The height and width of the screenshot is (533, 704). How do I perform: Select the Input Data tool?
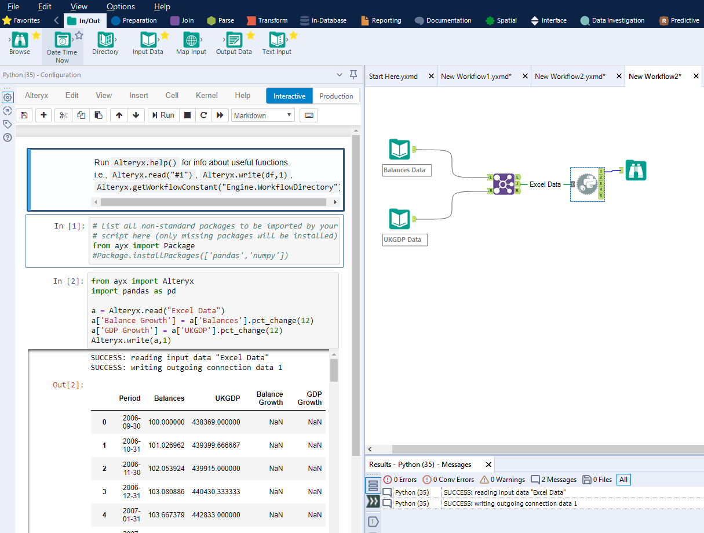pos(148,41)
